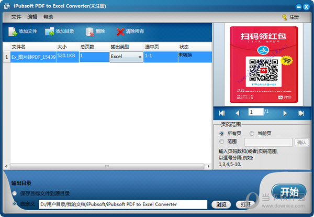Image resolution: width=314 pixels, height=217 pixels.
Task: Click the app logo in title bar
Action: (7, 6)
